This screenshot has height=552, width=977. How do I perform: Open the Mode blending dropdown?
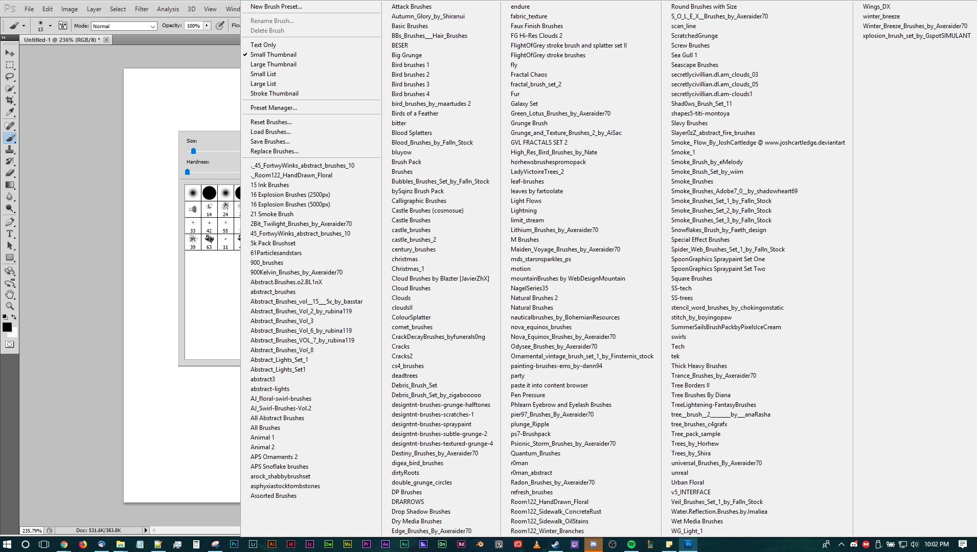tap(124, 26)
